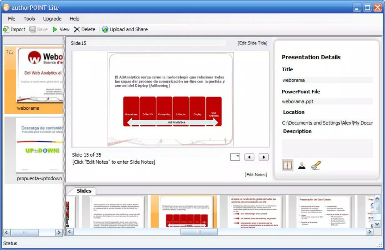Click the filmstrip vertical scroll down arrow

tap(377, 224)
